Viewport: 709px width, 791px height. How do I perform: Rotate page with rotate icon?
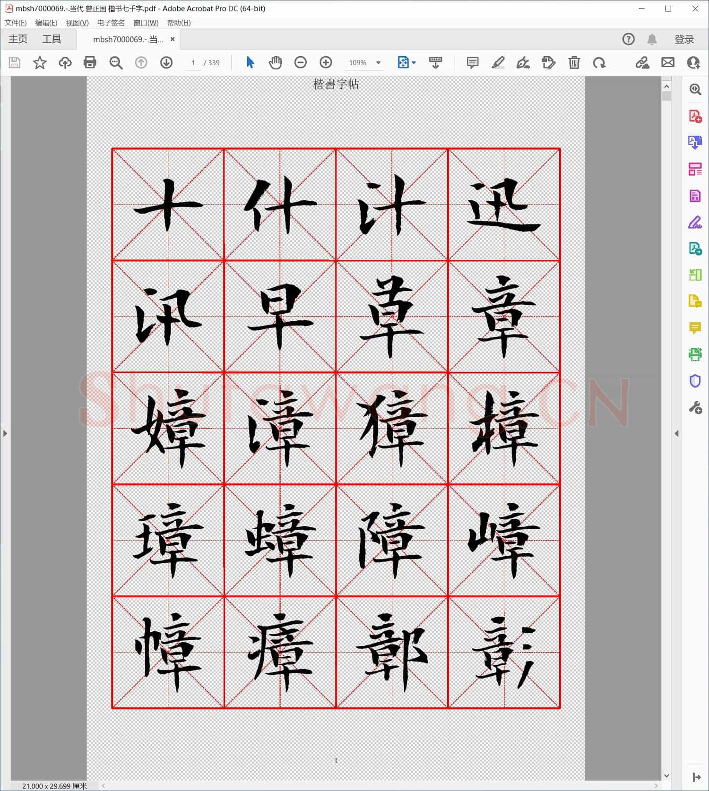click(599, 62)
